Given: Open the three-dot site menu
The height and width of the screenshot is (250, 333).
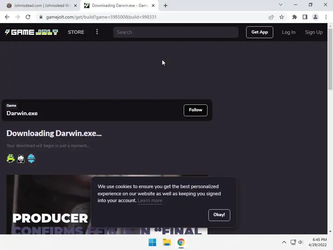Looking at the screenshot, I should [97, 32].
